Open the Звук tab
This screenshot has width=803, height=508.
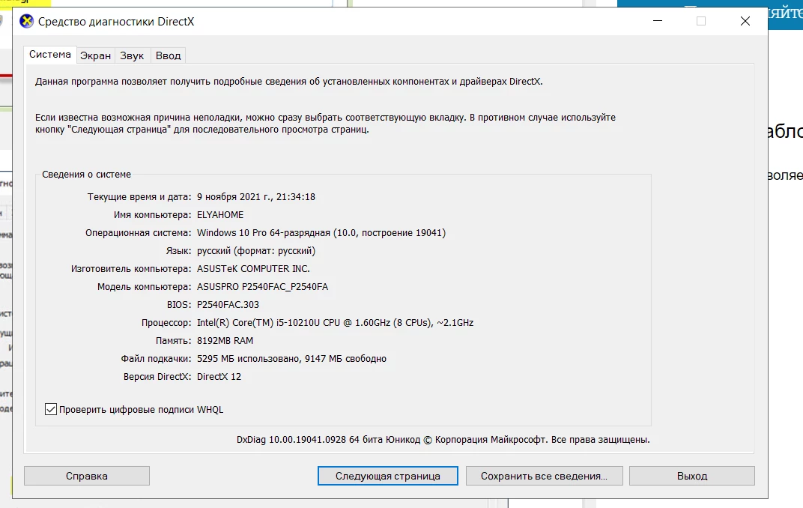132,55
